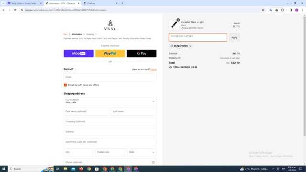Open the Extensions puzzle menu
The height and width of the screenshot is (172, 306).
[x=283, y=10]
